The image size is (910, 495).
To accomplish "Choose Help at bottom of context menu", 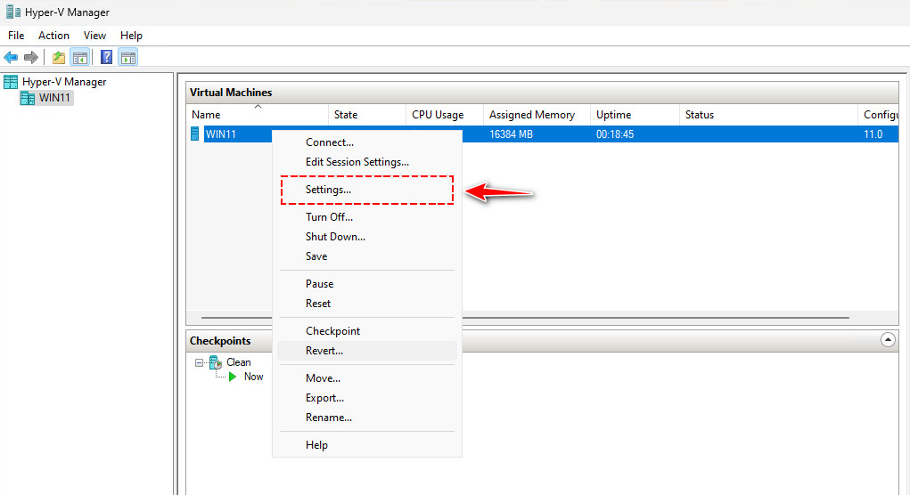I will tap(367, 445).
